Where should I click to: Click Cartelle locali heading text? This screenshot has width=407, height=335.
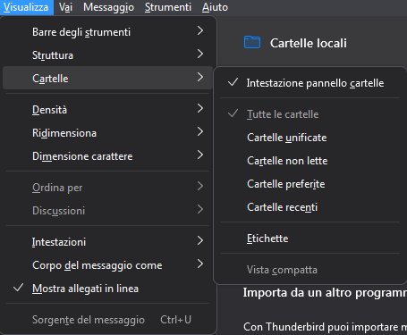[309, 43]
